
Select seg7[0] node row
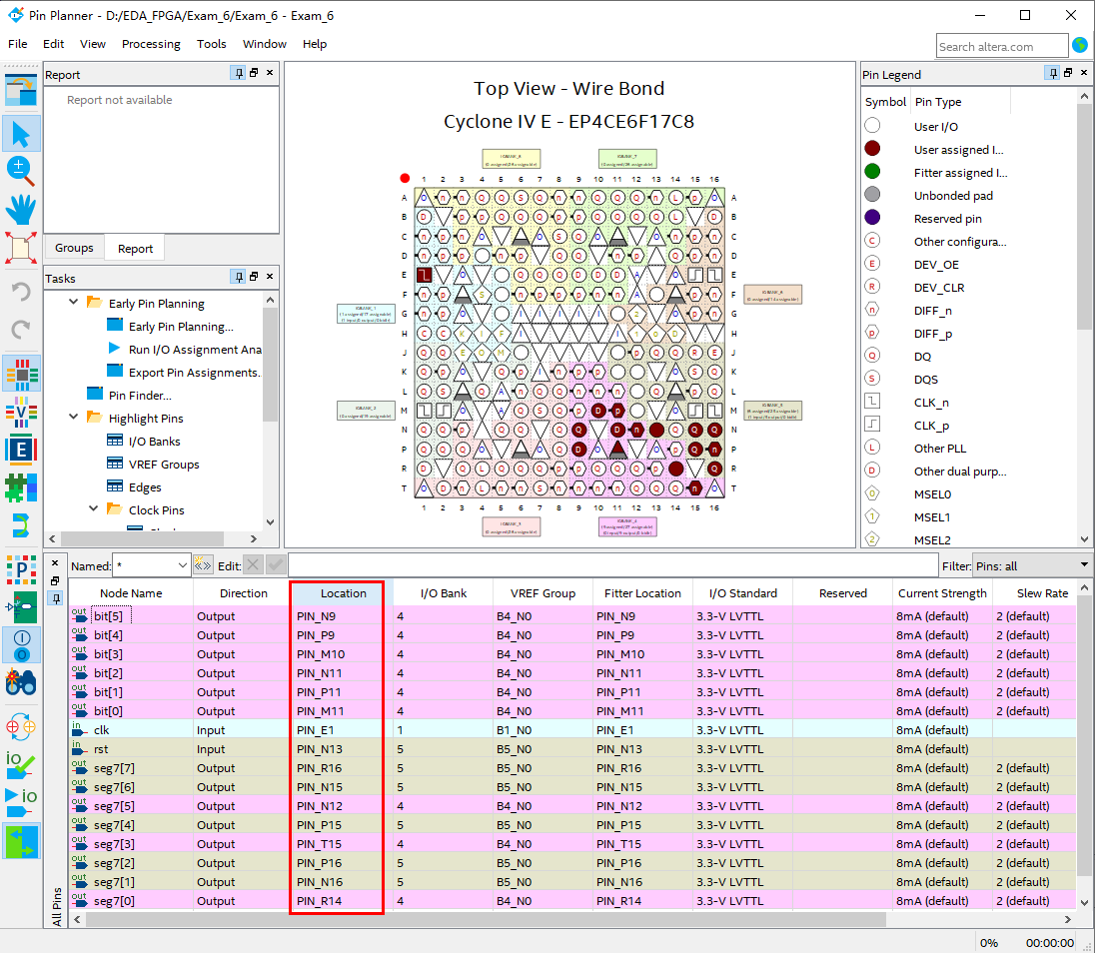(571, 901)
